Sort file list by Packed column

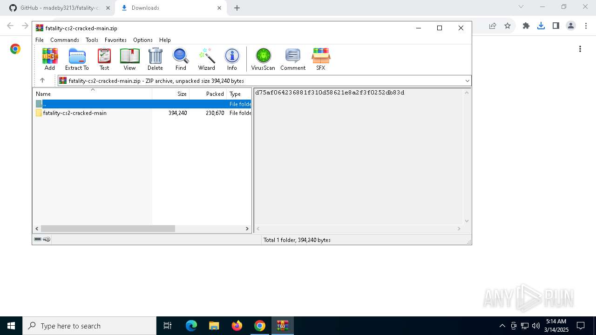tap(208, 94)
